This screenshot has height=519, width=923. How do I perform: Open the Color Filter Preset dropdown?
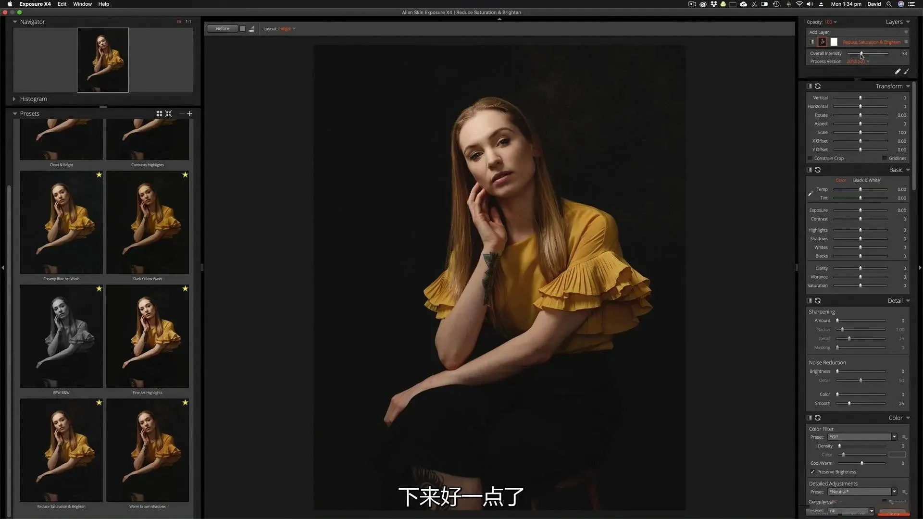point(862,437)
